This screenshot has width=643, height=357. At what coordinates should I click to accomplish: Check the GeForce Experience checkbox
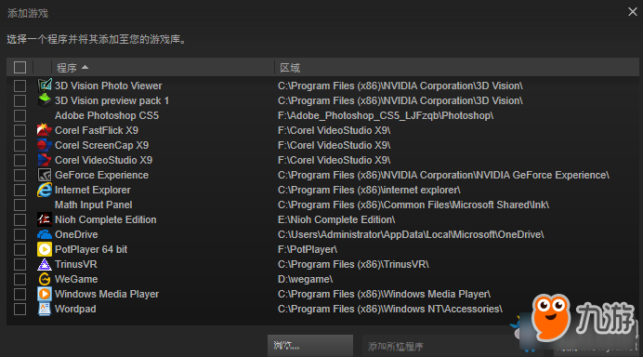click(20, 175)
